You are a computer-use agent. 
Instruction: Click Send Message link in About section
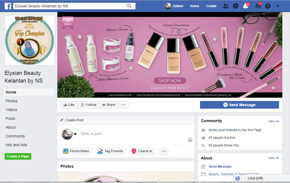(220, 167)
